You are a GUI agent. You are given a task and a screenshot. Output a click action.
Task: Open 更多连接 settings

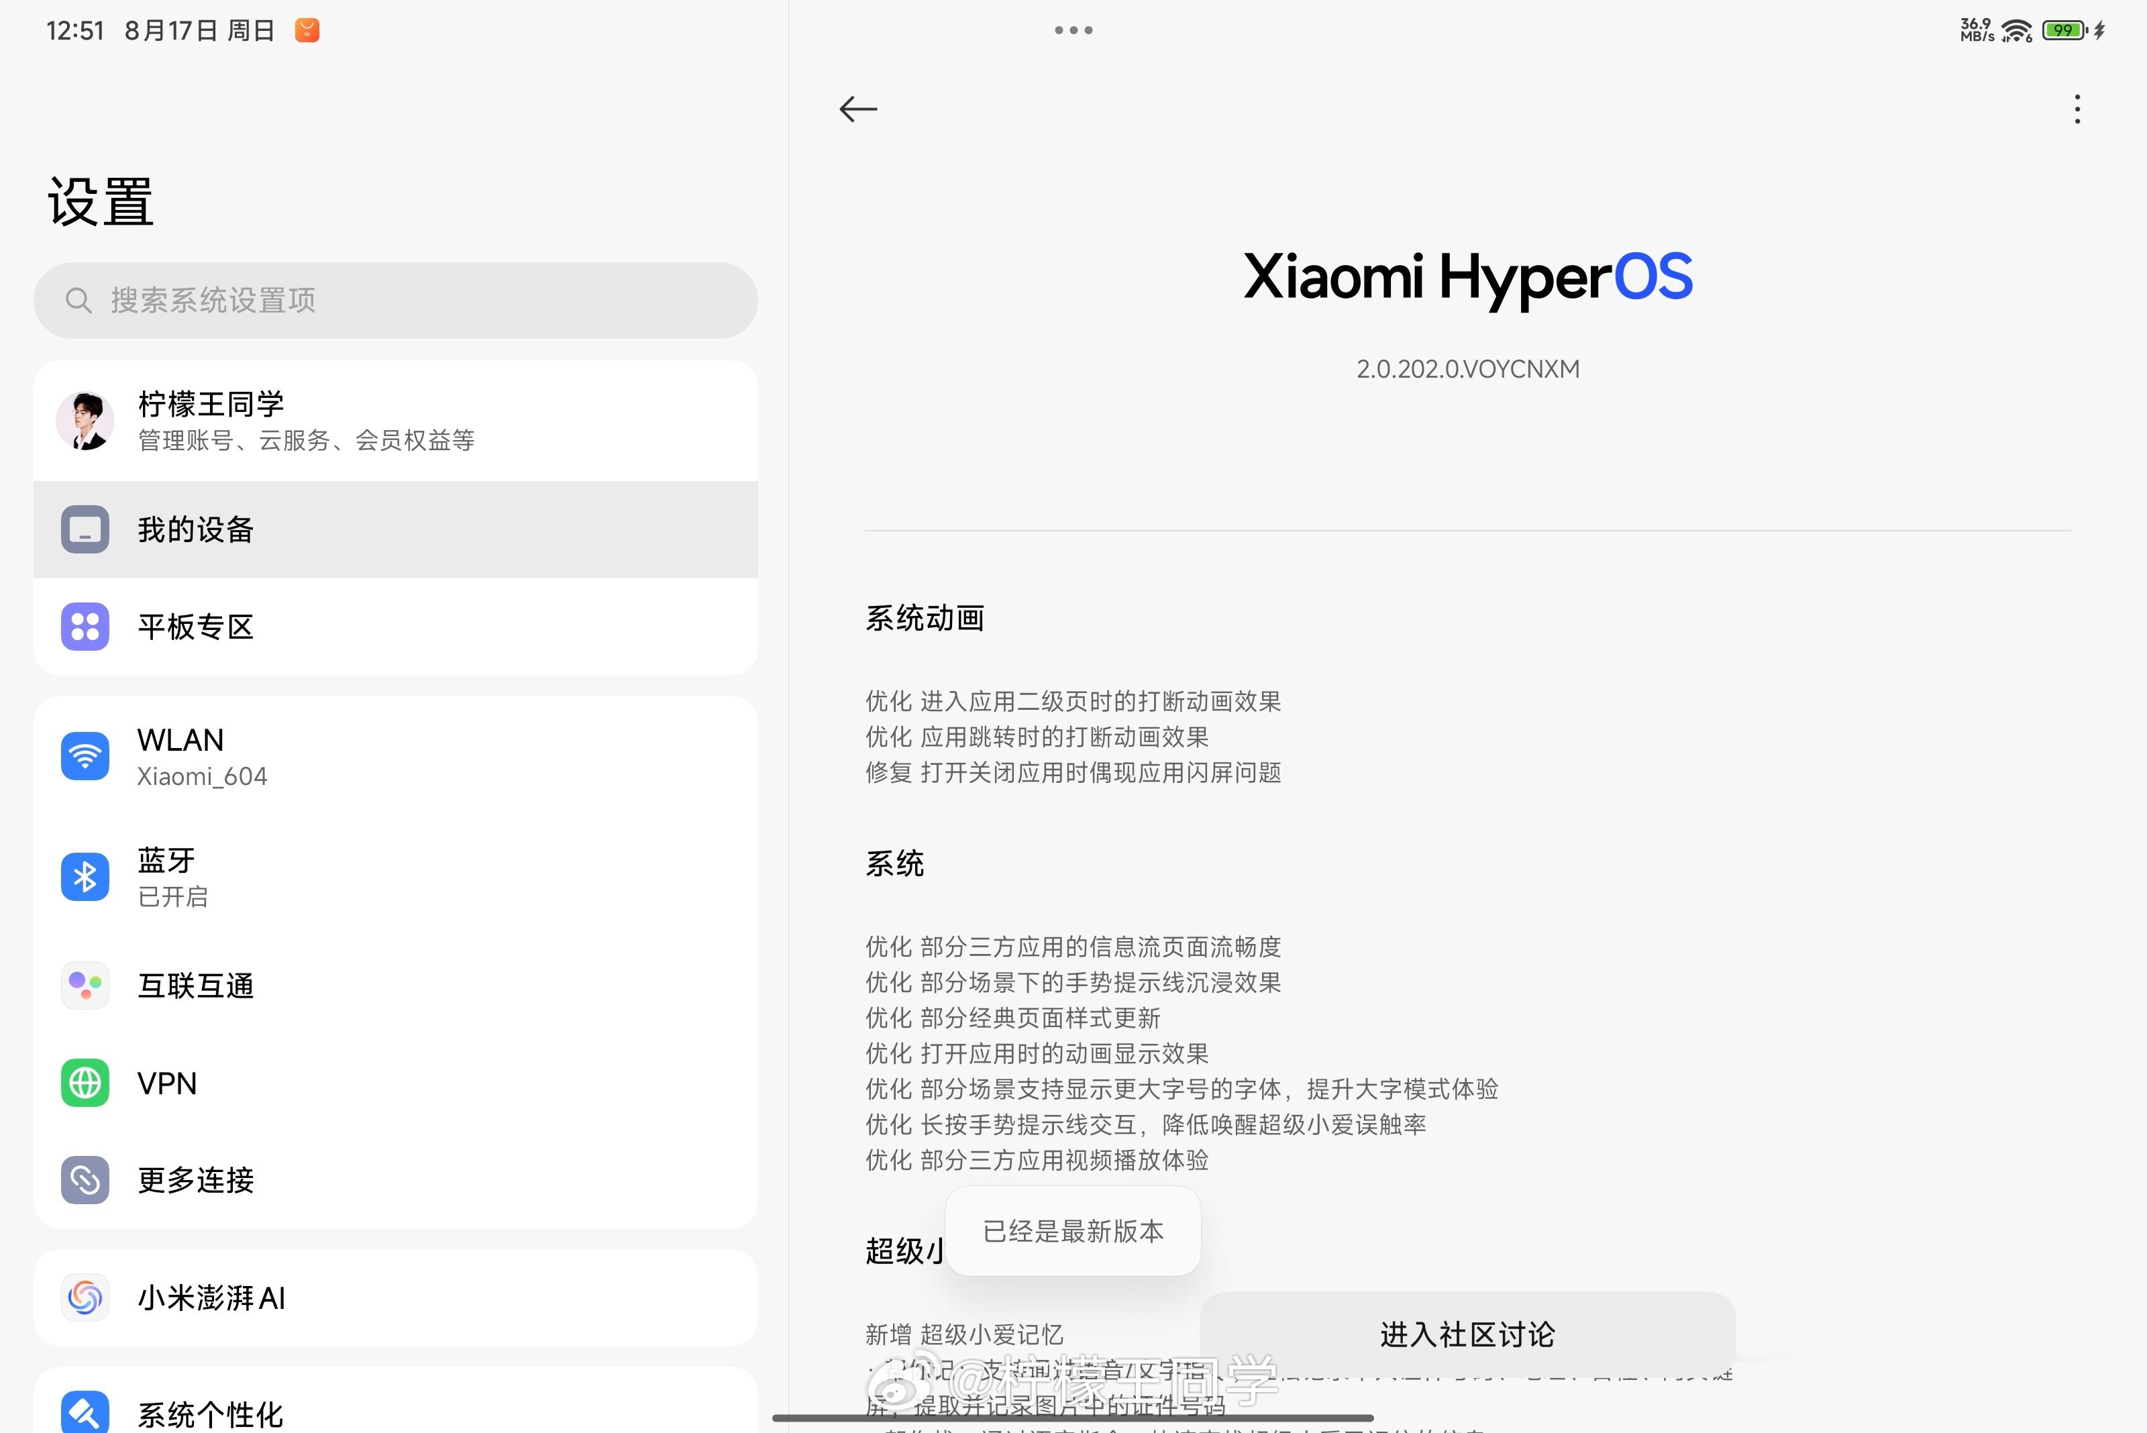(x=396, y=1180)
